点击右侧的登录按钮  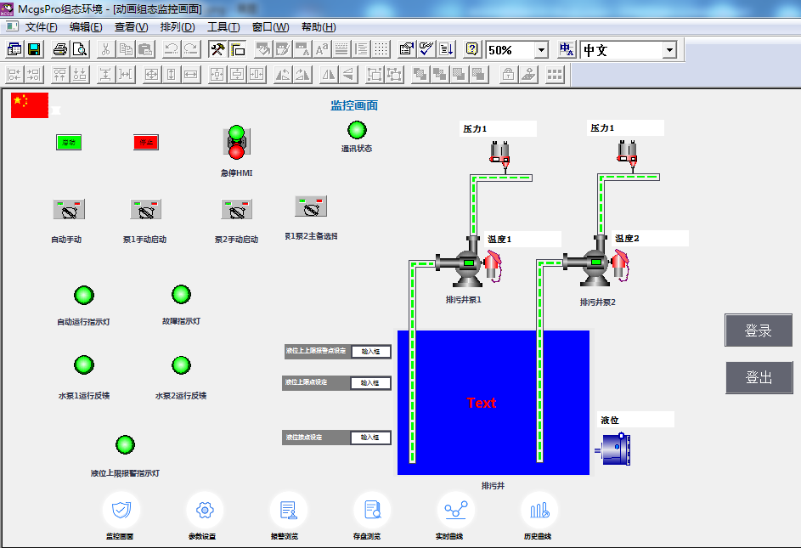758,330
